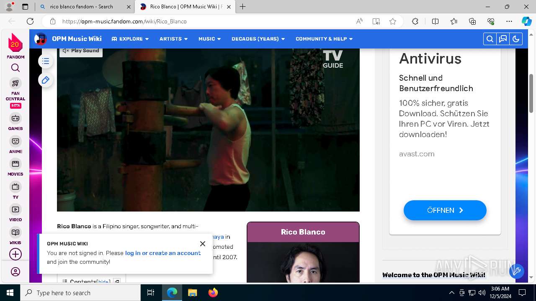
Task: Click the OPM Music Wiki logo
Action: coord(41,39)
